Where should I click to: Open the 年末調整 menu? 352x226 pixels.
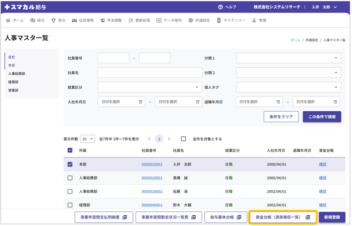(111, 20)
